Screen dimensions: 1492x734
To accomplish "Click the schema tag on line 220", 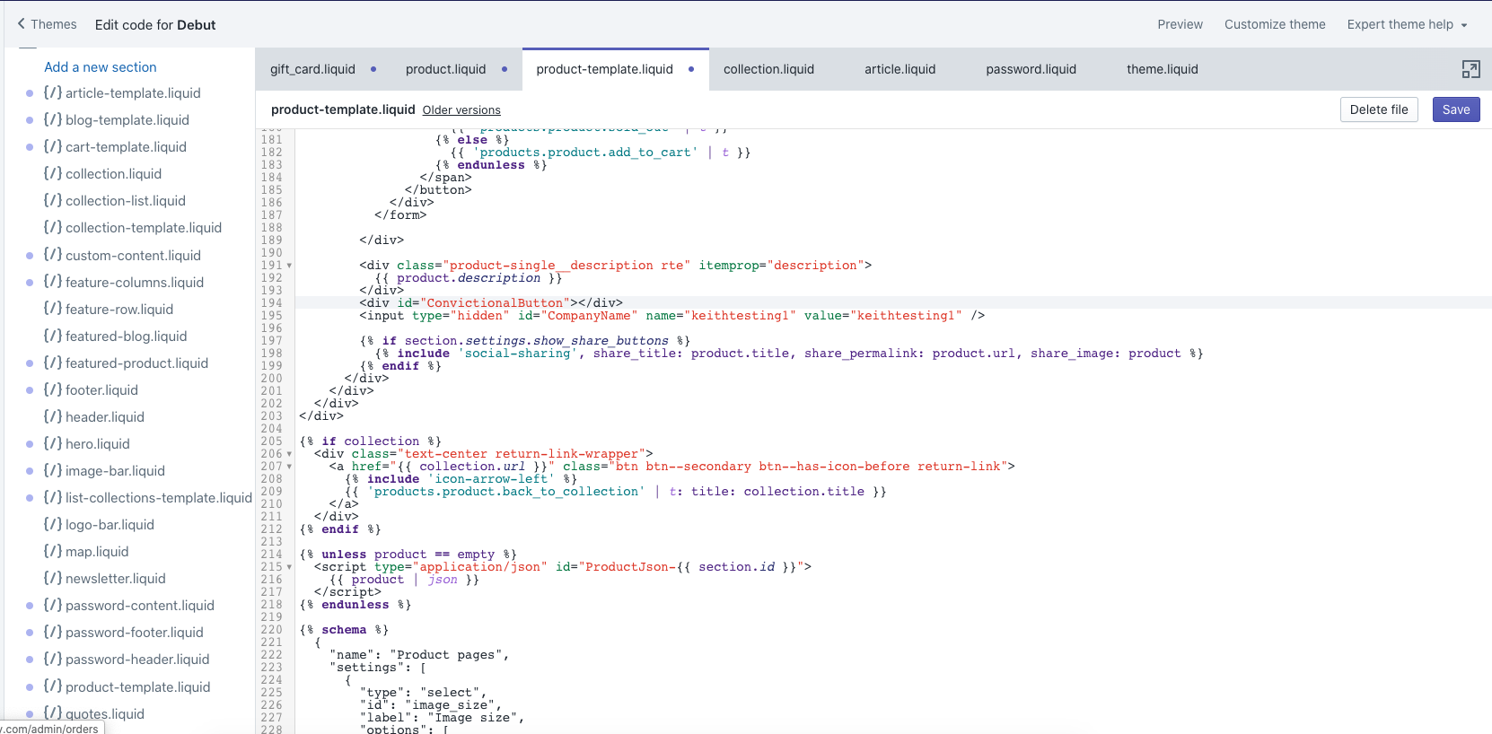I will pos(344,630).
